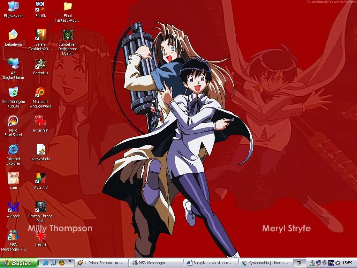Select the Geri Dönüşüm Kutusu recycle bin
This screenshot has height=268, width=357.
[x=13, y=92]
